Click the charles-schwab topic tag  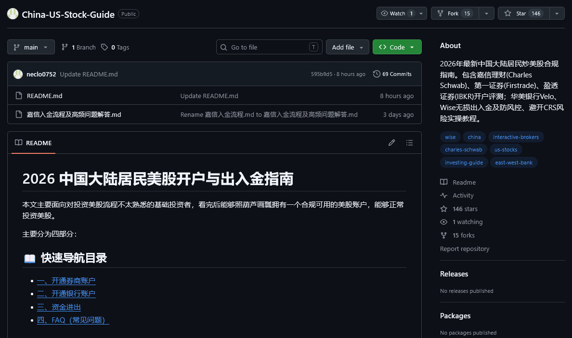tap(463, 150)
